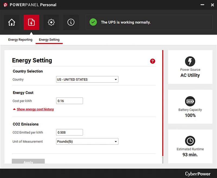
Task: Click the 'Unit of Measurement' label
Action: 28,142
